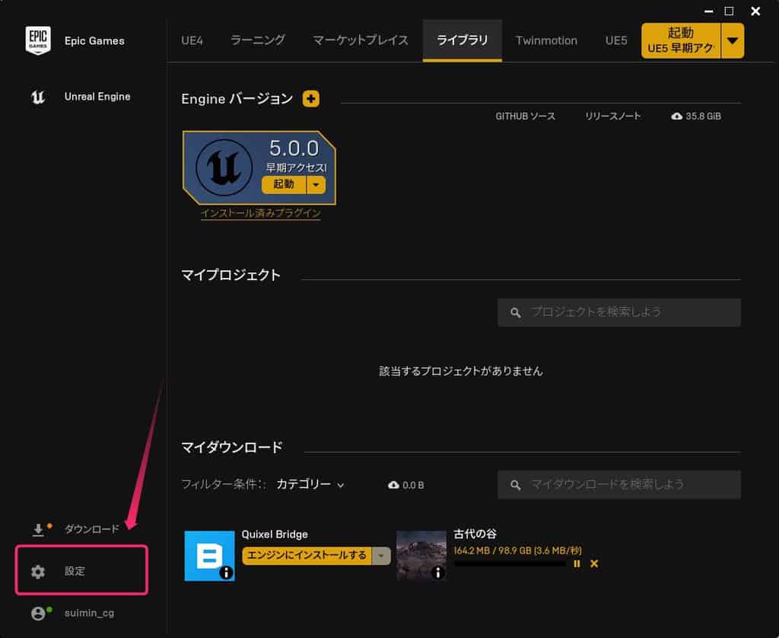Image resolution: width=779 pixels, height=638 pixels.
Task: Click the suimin_cg username text
Action: [x=90, y=613]
